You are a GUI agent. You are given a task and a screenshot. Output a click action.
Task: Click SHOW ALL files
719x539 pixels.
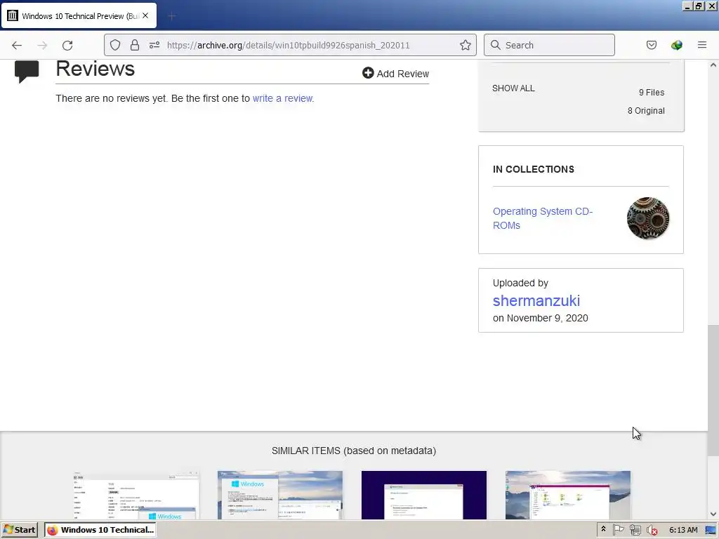click(513, 88)
